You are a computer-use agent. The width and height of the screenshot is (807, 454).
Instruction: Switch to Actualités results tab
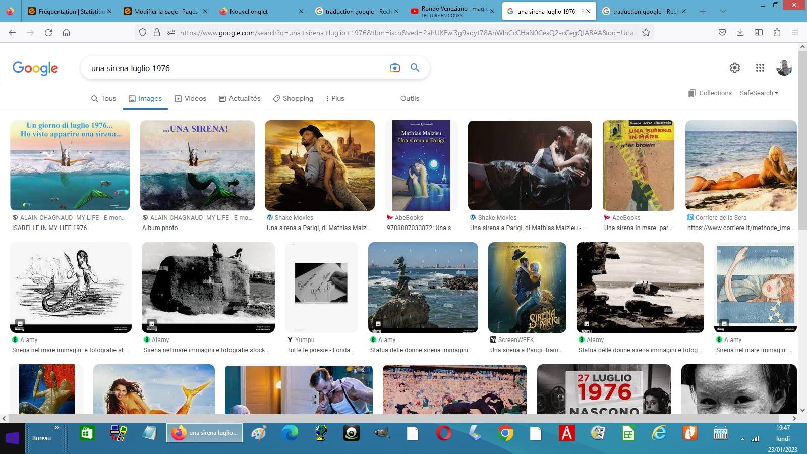(240, 98)
